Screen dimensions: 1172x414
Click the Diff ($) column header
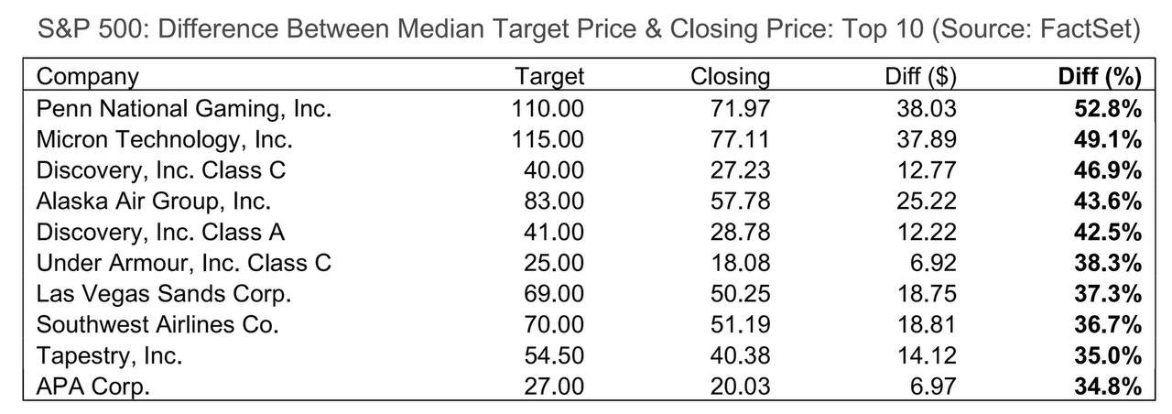tap(921, 77)
